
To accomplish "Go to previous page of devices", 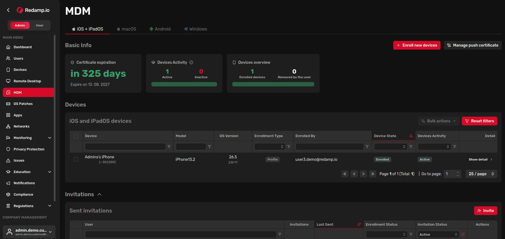I will pyautogui.click(x=354, y=174).
